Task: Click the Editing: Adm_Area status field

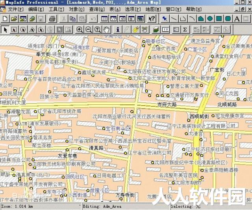Action: [x=126, y=206]
